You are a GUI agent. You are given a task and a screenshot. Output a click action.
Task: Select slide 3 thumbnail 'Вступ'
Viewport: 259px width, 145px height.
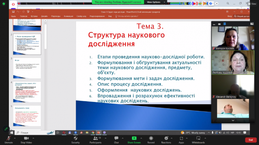click(x=27, y=68)
